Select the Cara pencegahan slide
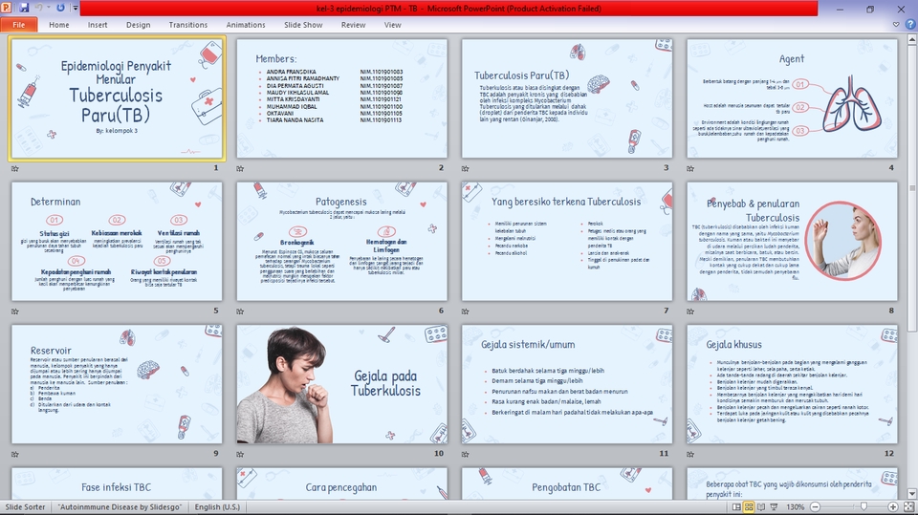The height and width of the screenshot is (515, 918). (x=342, y=483)
